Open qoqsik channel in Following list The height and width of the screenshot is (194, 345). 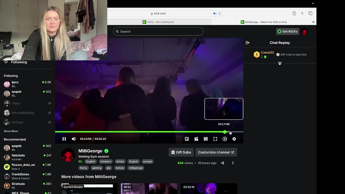[27, 93]
